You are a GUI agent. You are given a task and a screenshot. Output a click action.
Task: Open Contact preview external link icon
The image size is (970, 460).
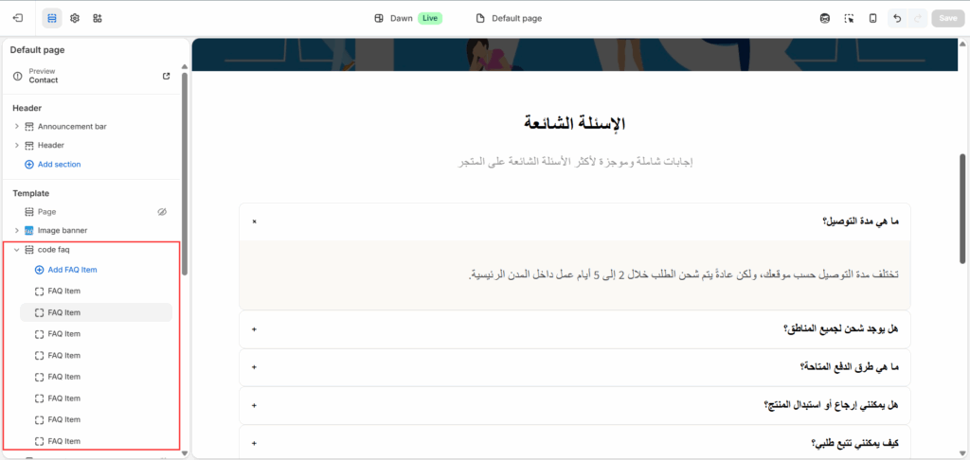(167, 76)
